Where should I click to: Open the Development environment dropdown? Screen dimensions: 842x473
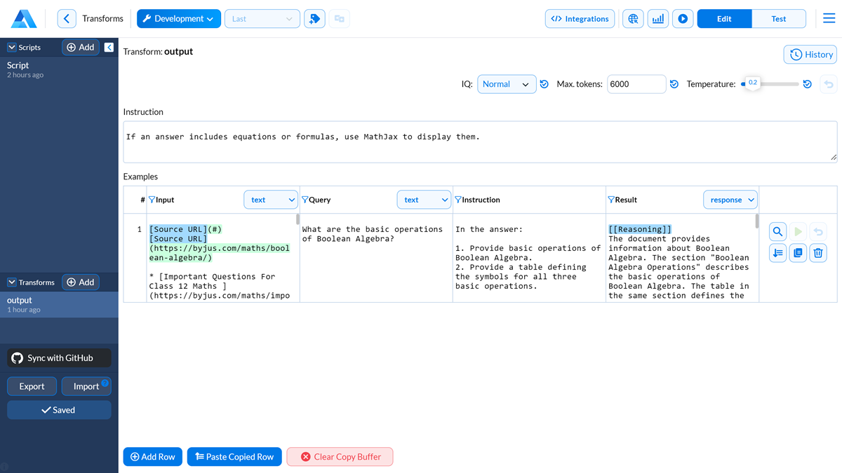pyautogui.click(x=178, y=19)
